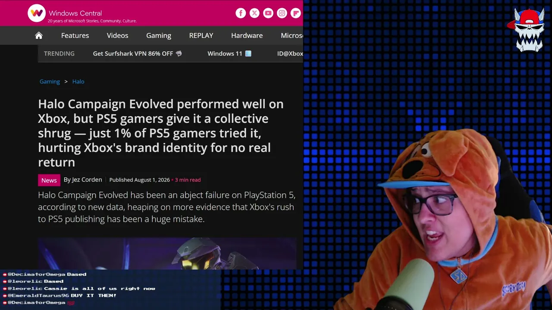Click the 3 min read label
Image resolution: width=552 pixels, height=310 pixels.
pos(188,180)
